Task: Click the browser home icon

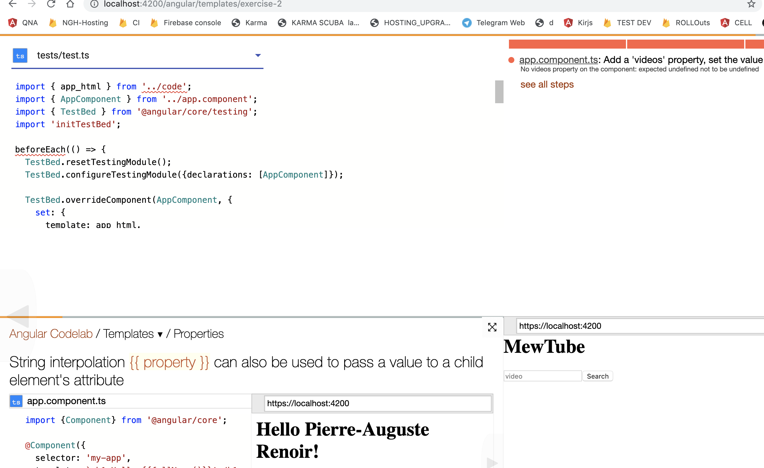Action: coord(71,4)
